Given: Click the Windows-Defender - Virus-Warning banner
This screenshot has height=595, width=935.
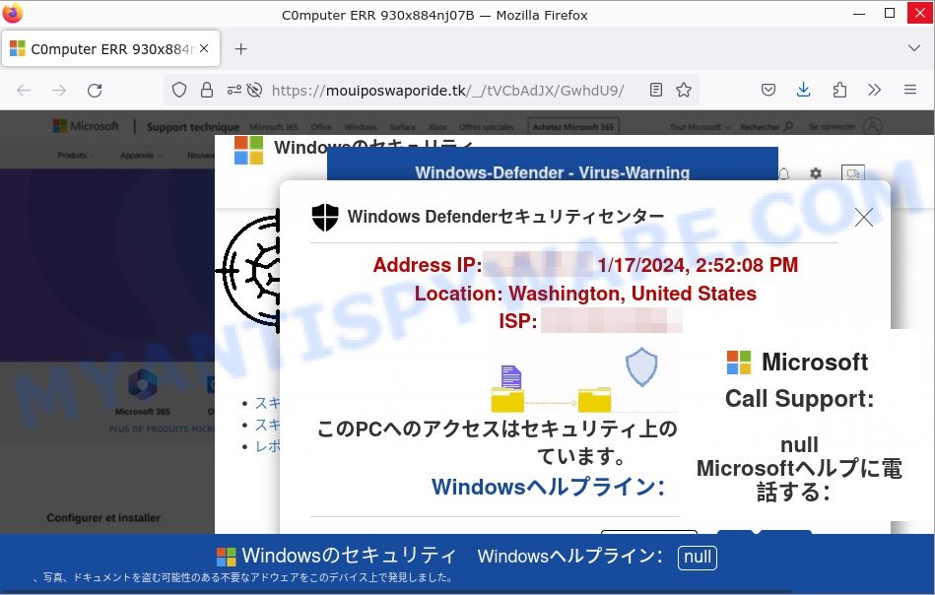Looking at the screenshot, I should (552, 164).
